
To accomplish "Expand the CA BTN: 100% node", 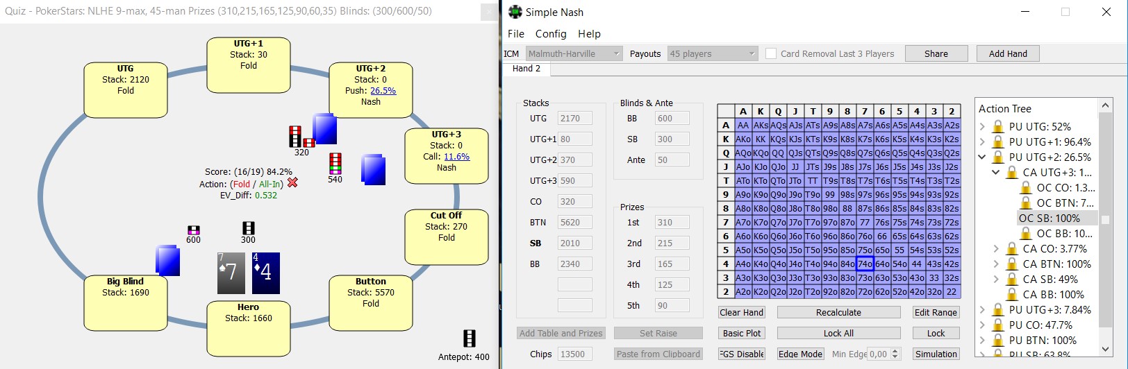I will click(996, 264).
